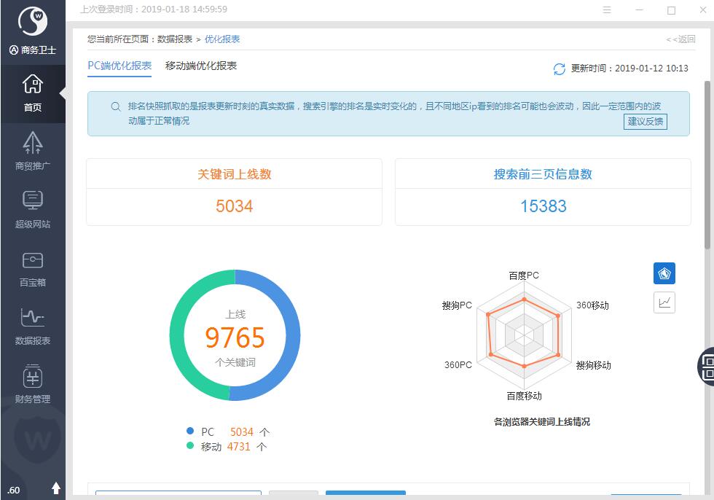Click the up arrow icon at bottom left

click(56, 488)
